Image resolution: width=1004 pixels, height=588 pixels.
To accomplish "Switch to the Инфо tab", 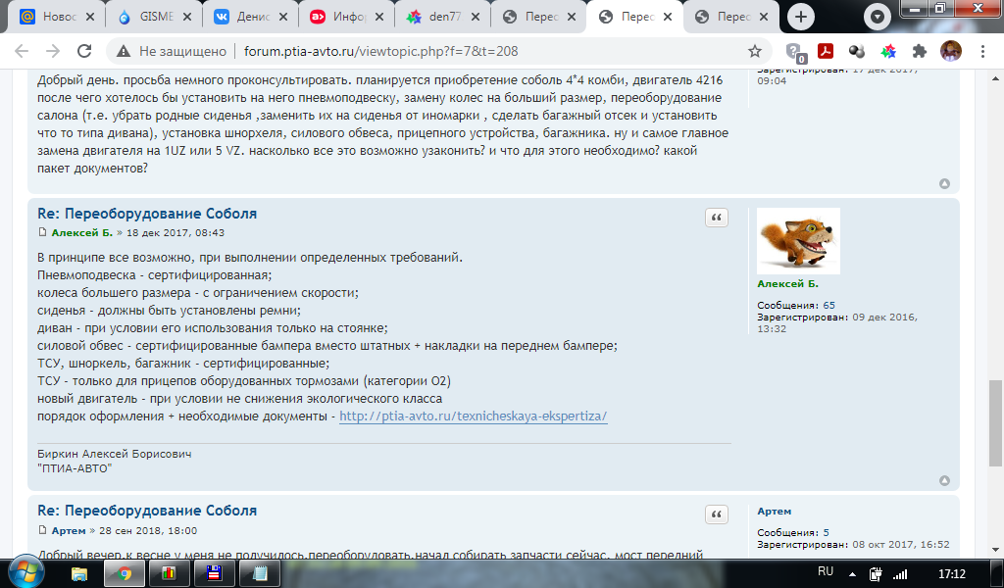I will [x=346, y=17].
